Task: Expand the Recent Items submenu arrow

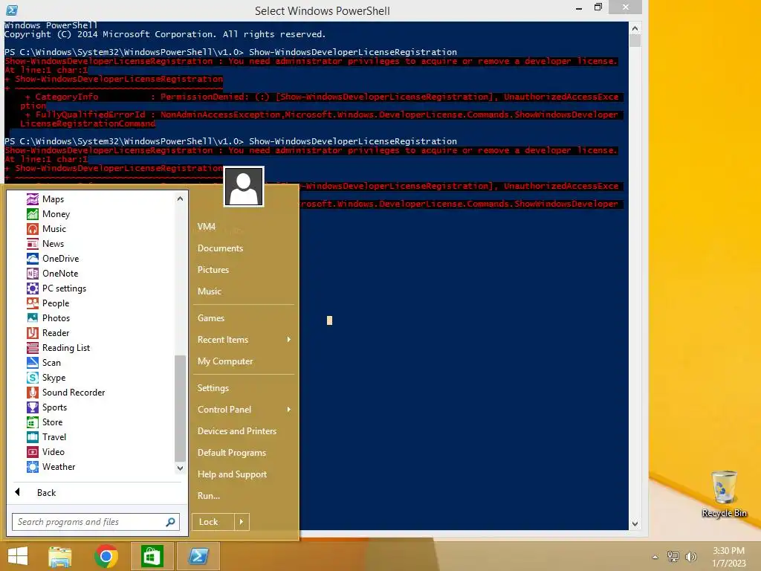Action: coord(289,339)
